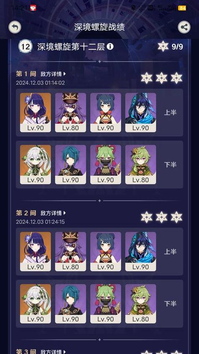This screenshot has width=199, height=354.
Task: Tap the battery indicator showing 84
Action: [182, 8]
